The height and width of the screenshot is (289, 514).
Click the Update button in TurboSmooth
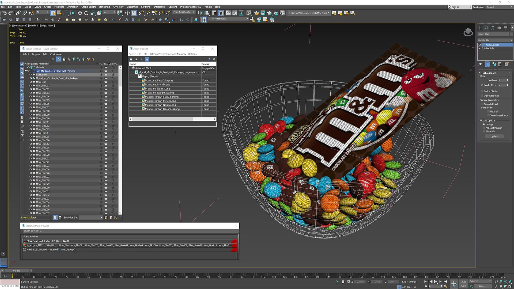(x=494, y=136)
